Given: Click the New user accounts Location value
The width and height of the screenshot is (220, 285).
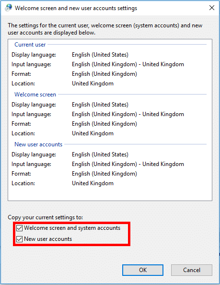Looking at the screenshot, I should tap(93, 183).
